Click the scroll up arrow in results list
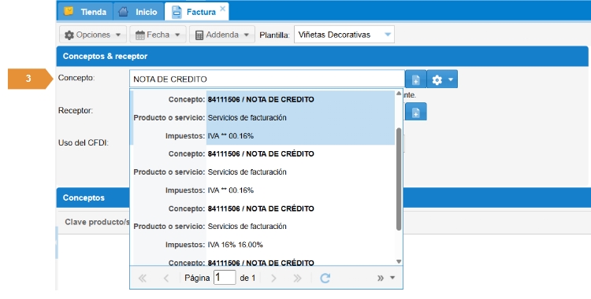The image size is (591, 299). (399, 94)
